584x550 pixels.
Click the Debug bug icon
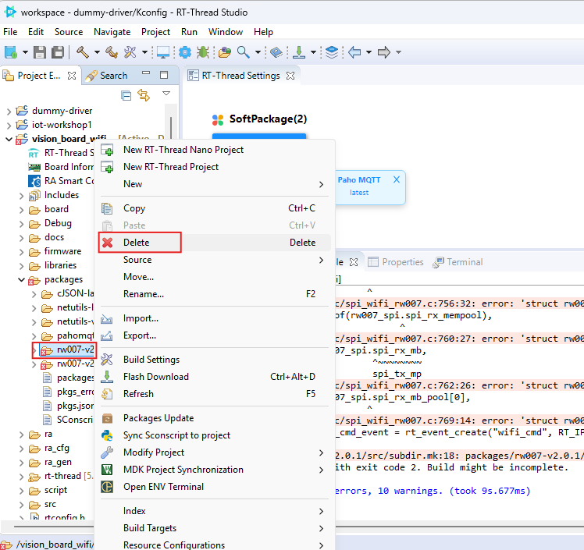click(x=203, y=52)
